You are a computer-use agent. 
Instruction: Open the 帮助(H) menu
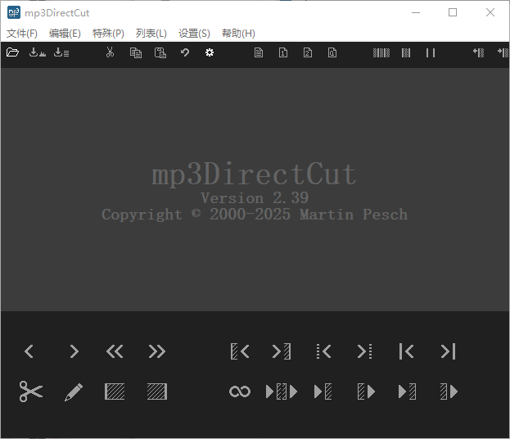point(238,34)
